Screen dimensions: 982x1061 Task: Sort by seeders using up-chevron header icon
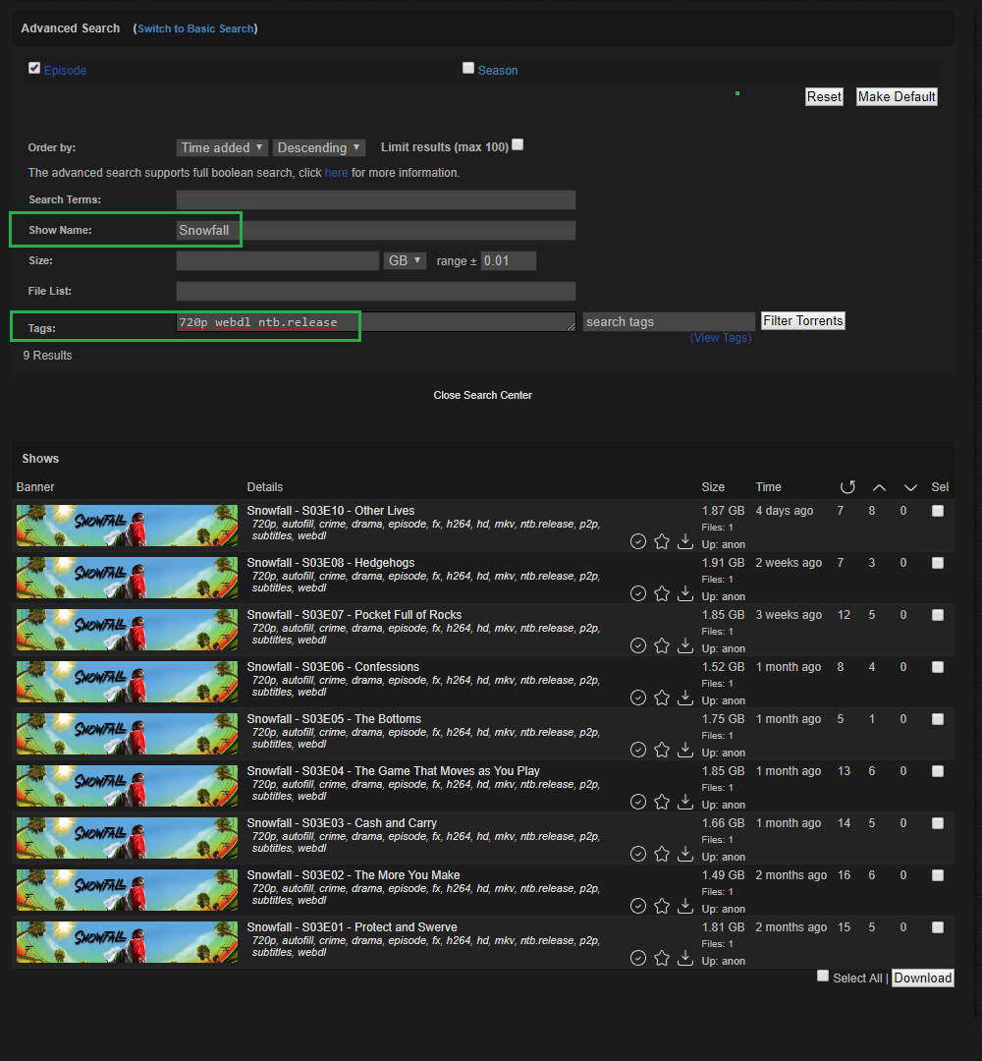coord(879,487)
